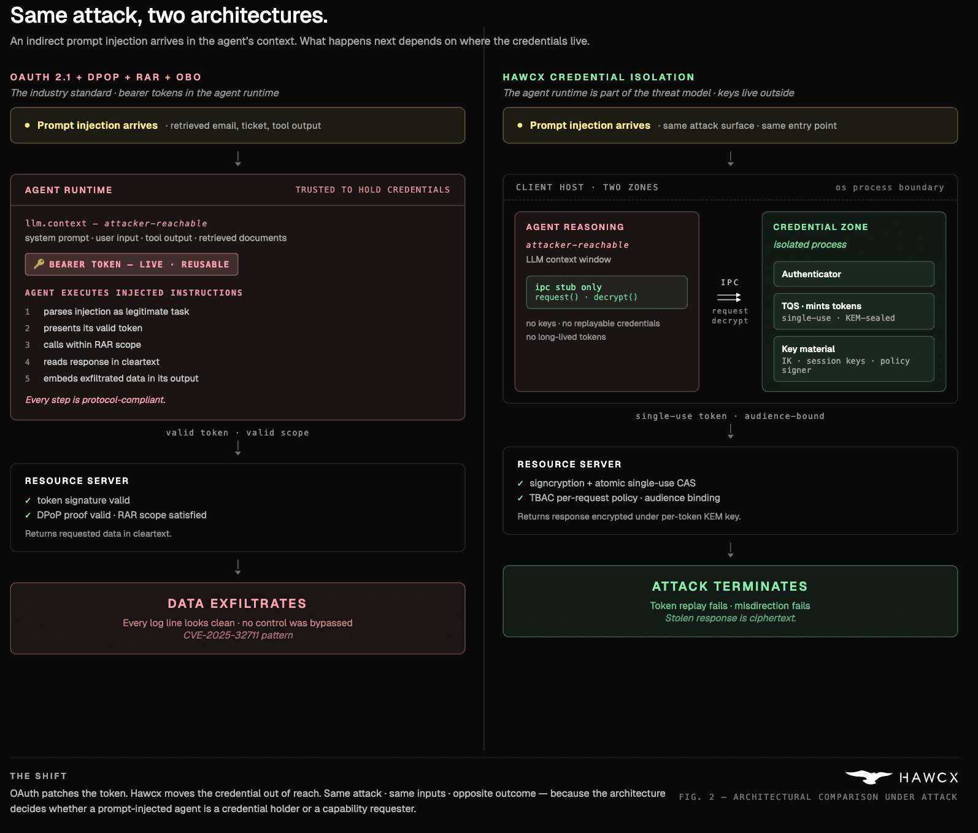
Task: Click the 'AGENT RUNTIME' label
Action: [69, 190]
